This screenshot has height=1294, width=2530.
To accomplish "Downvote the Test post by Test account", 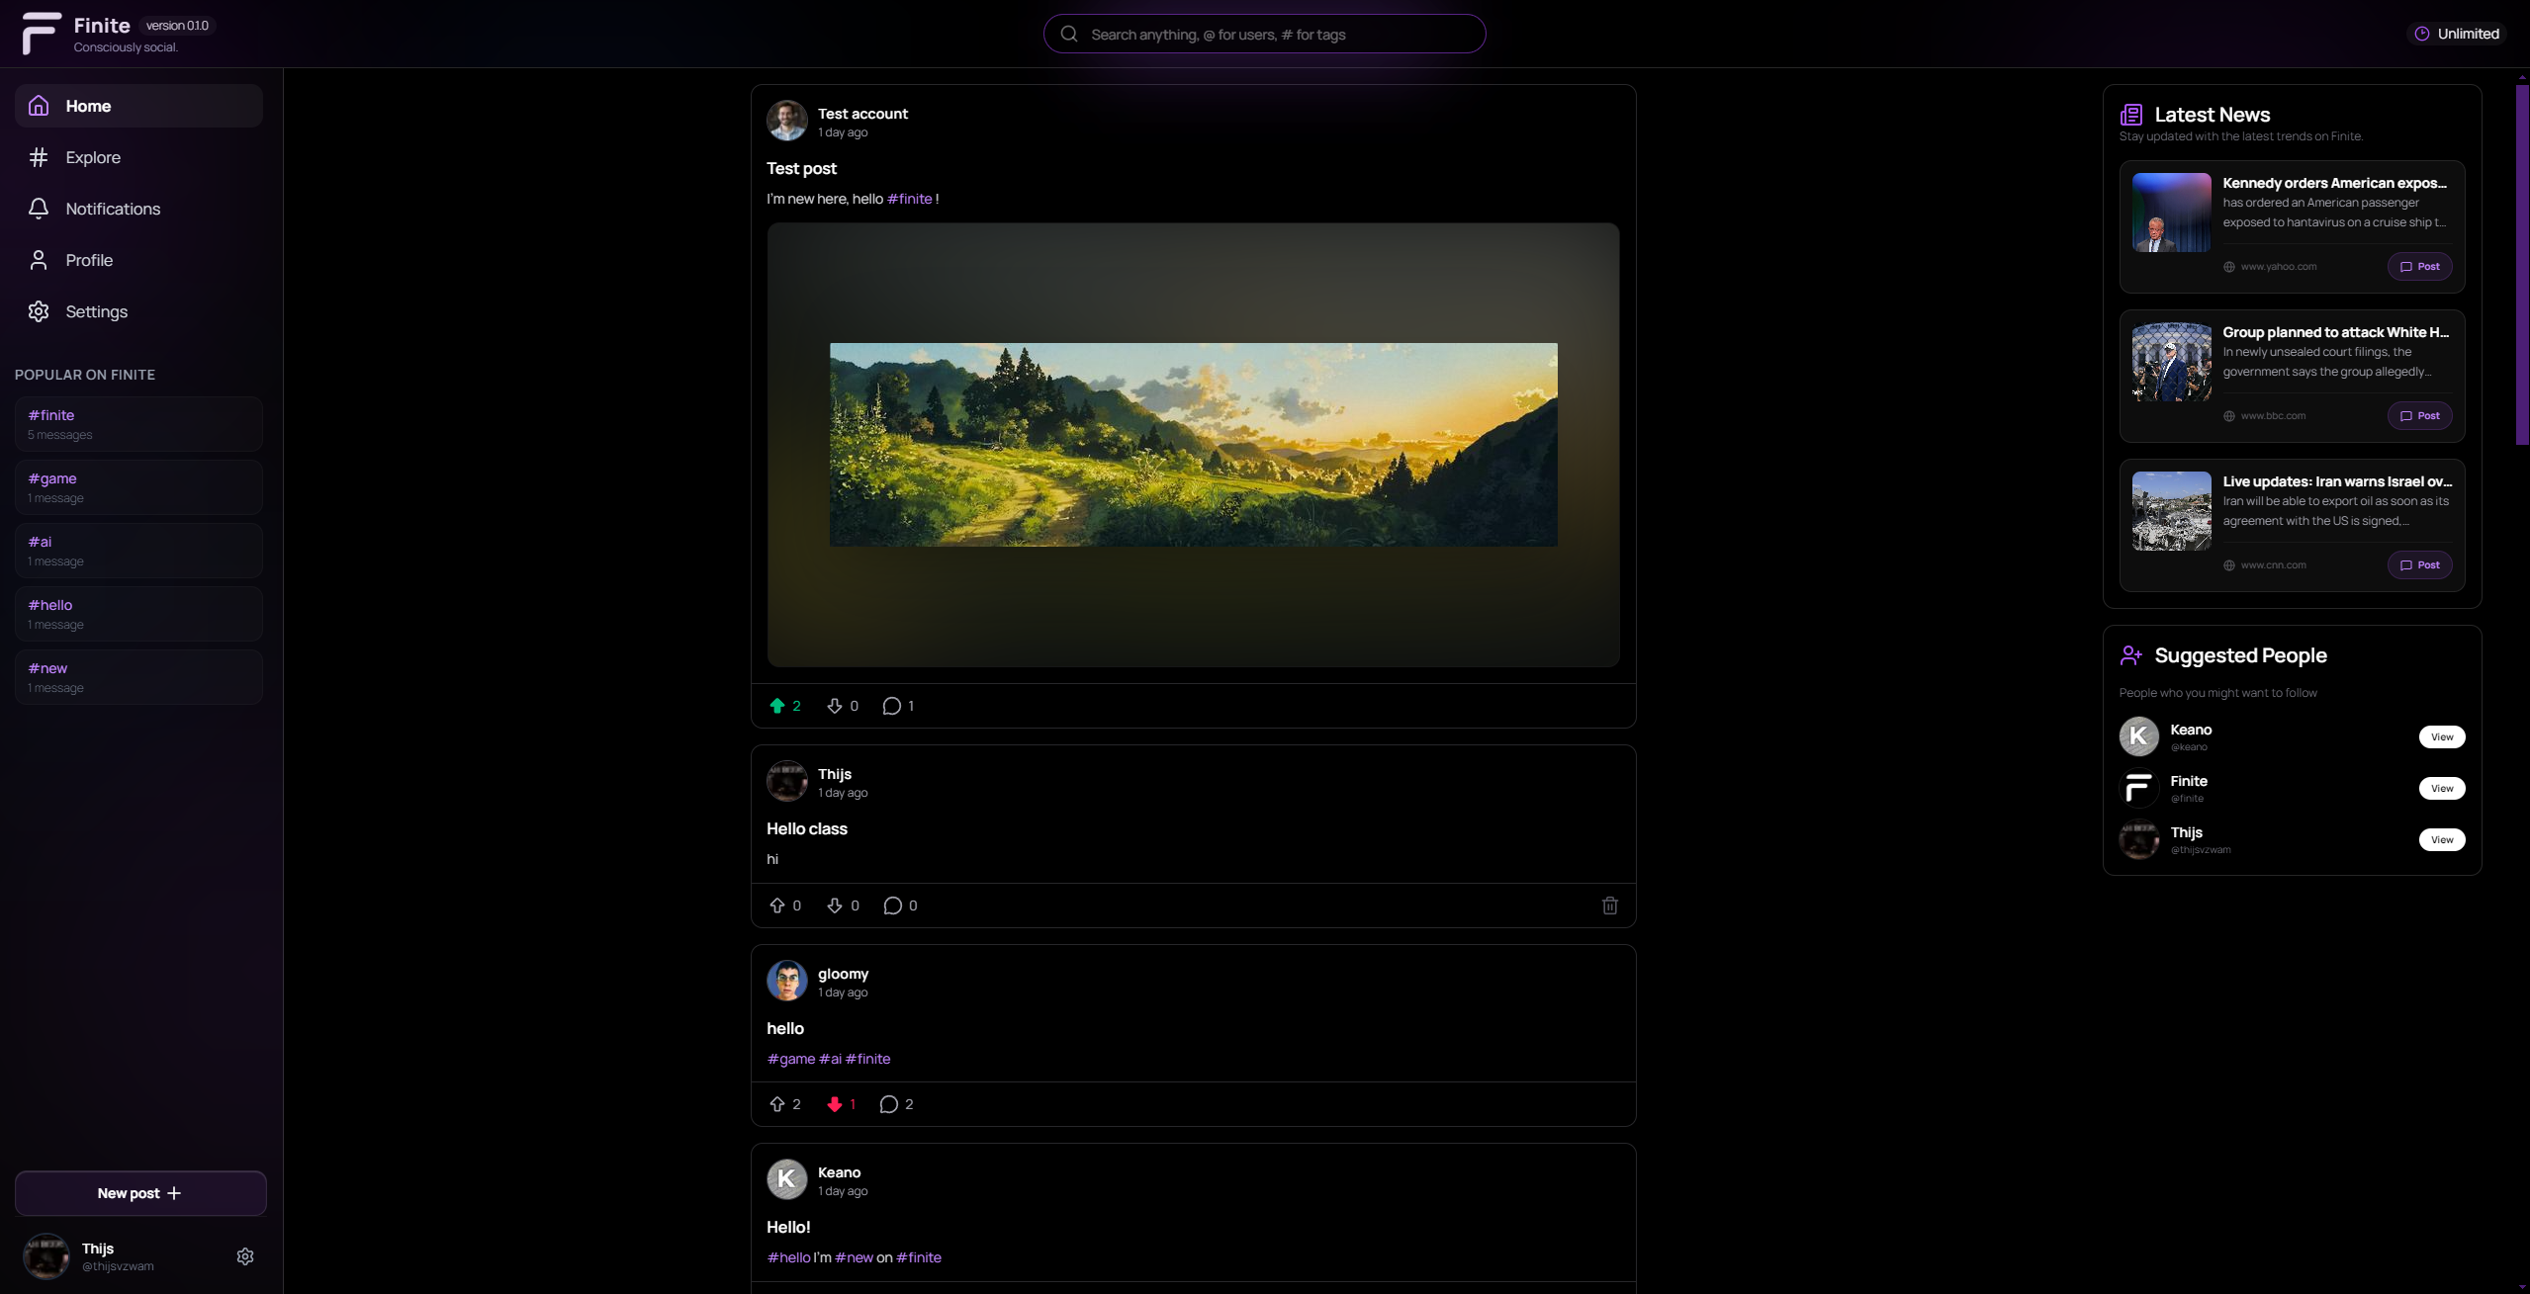I will click(x=843, y=706).
